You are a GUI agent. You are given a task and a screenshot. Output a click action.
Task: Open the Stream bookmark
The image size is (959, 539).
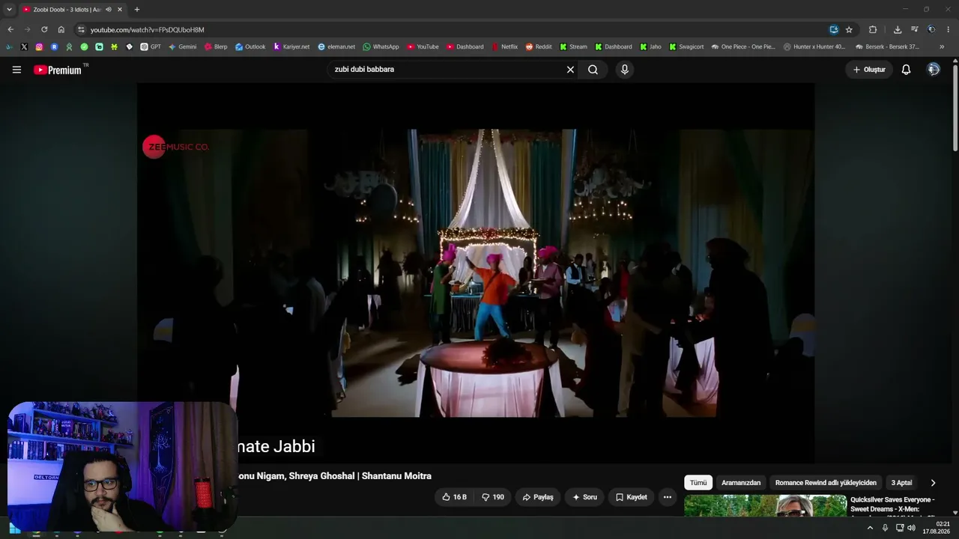coord(574,46)
